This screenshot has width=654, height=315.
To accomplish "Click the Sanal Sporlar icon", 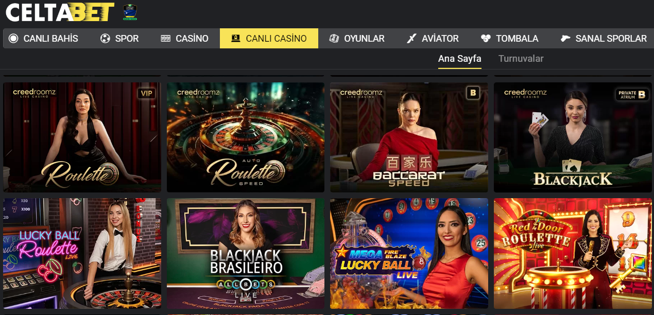I will point(566,39).
